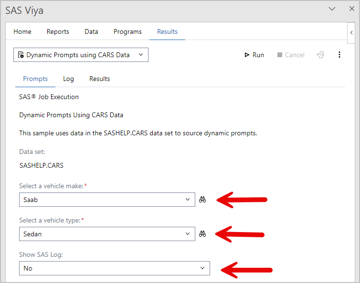Click the pop-out icon next to Cancel

click(320, 55)
